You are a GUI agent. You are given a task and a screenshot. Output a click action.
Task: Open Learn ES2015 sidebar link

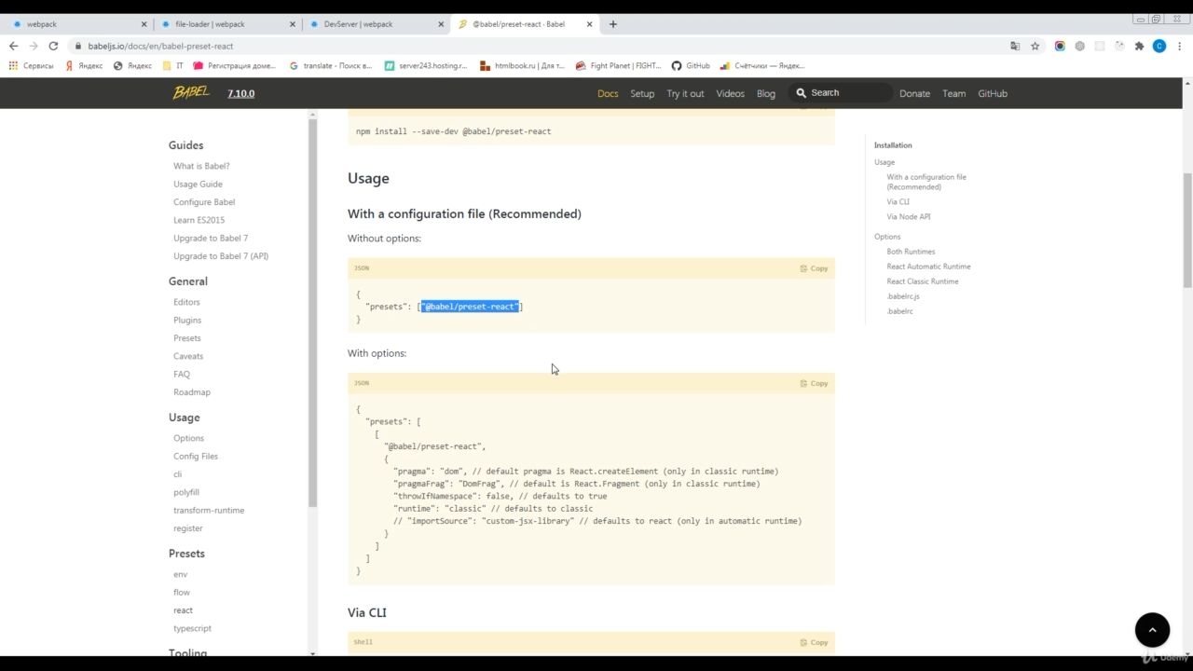pos(199,220)
